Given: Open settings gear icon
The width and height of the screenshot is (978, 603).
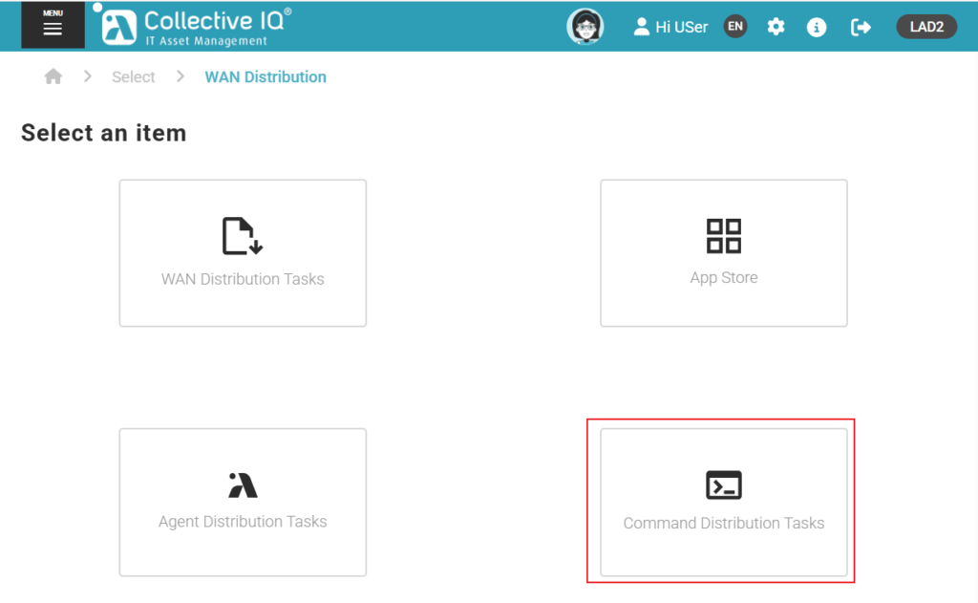Looking at the screenshot, I should coord(776,27).
